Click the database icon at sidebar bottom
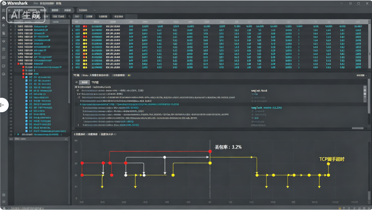The height and width of the screenshot is (210, 372). (x=4, y=195)
